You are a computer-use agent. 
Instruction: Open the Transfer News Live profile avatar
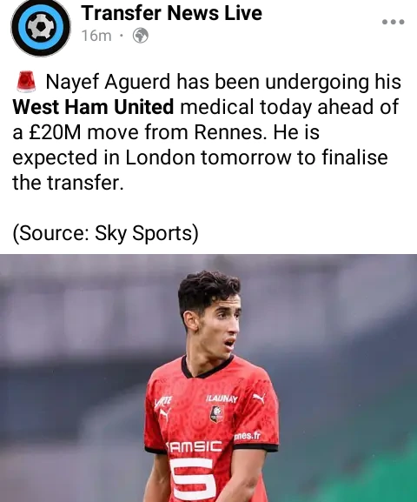point(41,27)
